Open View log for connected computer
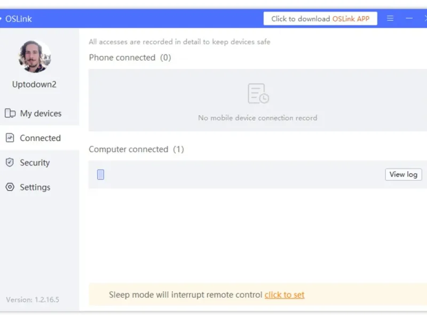427x320 pixels. coord(404,174)
